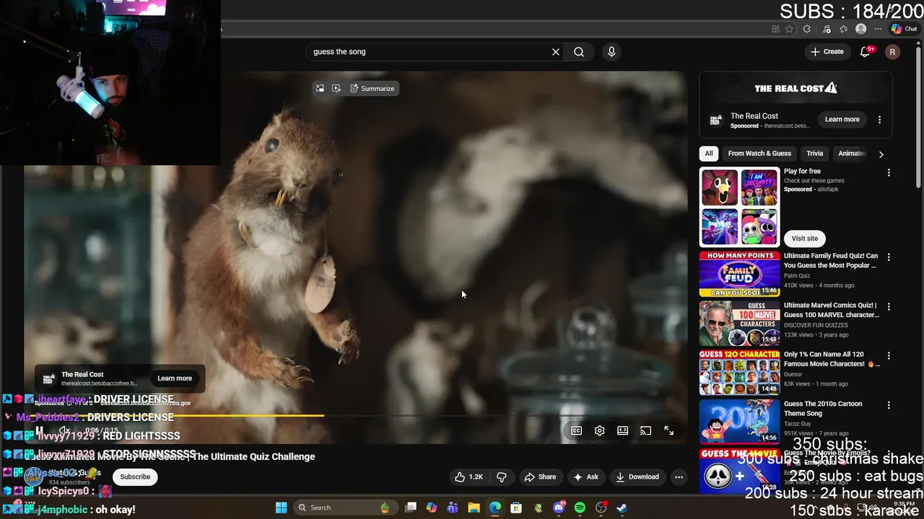Open Task View from the taskbar
The height and width of the screenshot is (519, 924).
(x=411, y=508)
